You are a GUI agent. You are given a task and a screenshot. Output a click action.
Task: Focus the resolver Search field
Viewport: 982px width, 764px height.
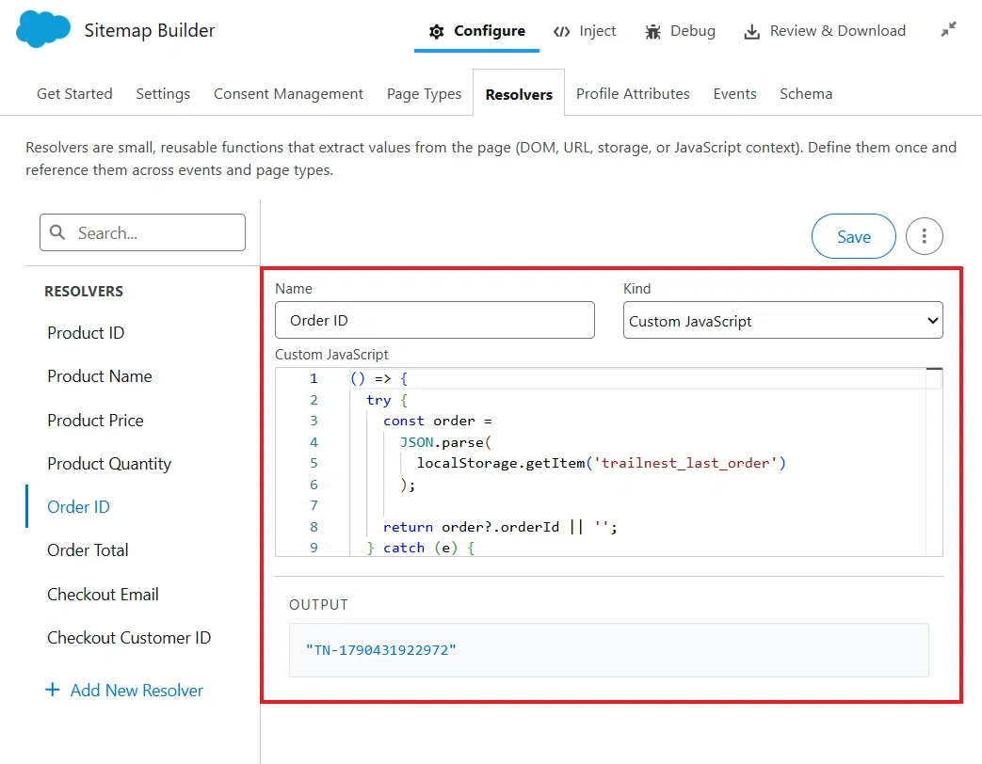pos(142,232)
